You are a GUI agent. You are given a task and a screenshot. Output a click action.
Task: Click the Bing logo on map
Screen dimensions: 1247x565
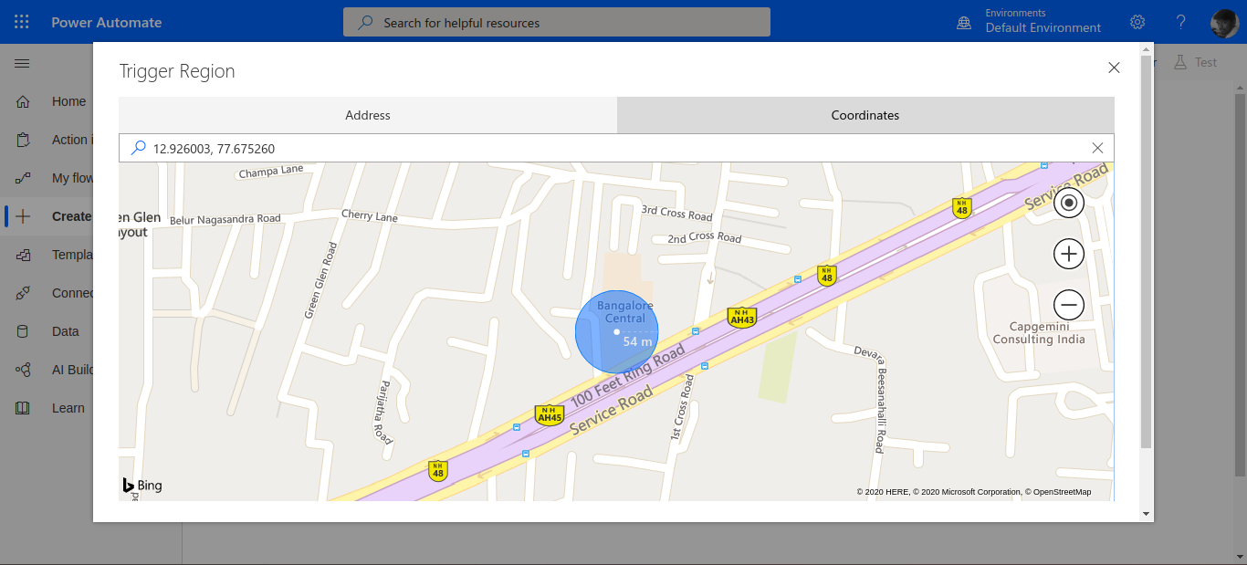tap(142, 486)
